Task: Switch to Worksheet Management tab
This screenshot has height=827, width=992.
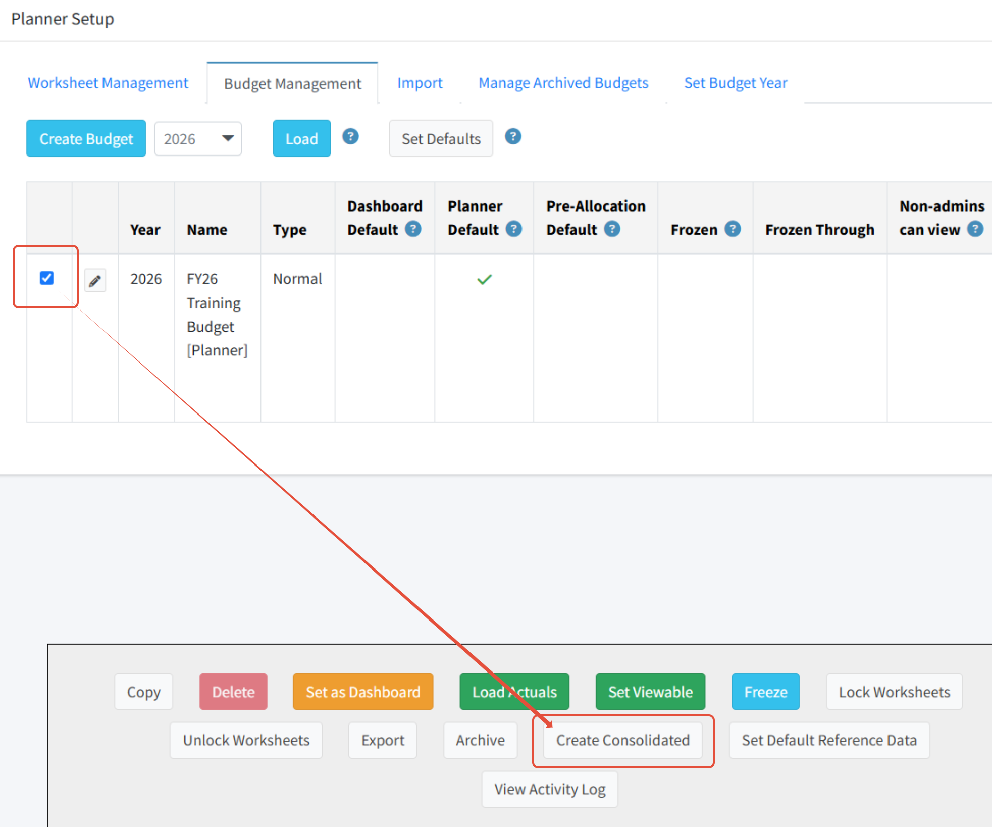Action: [x=108, y=83]
